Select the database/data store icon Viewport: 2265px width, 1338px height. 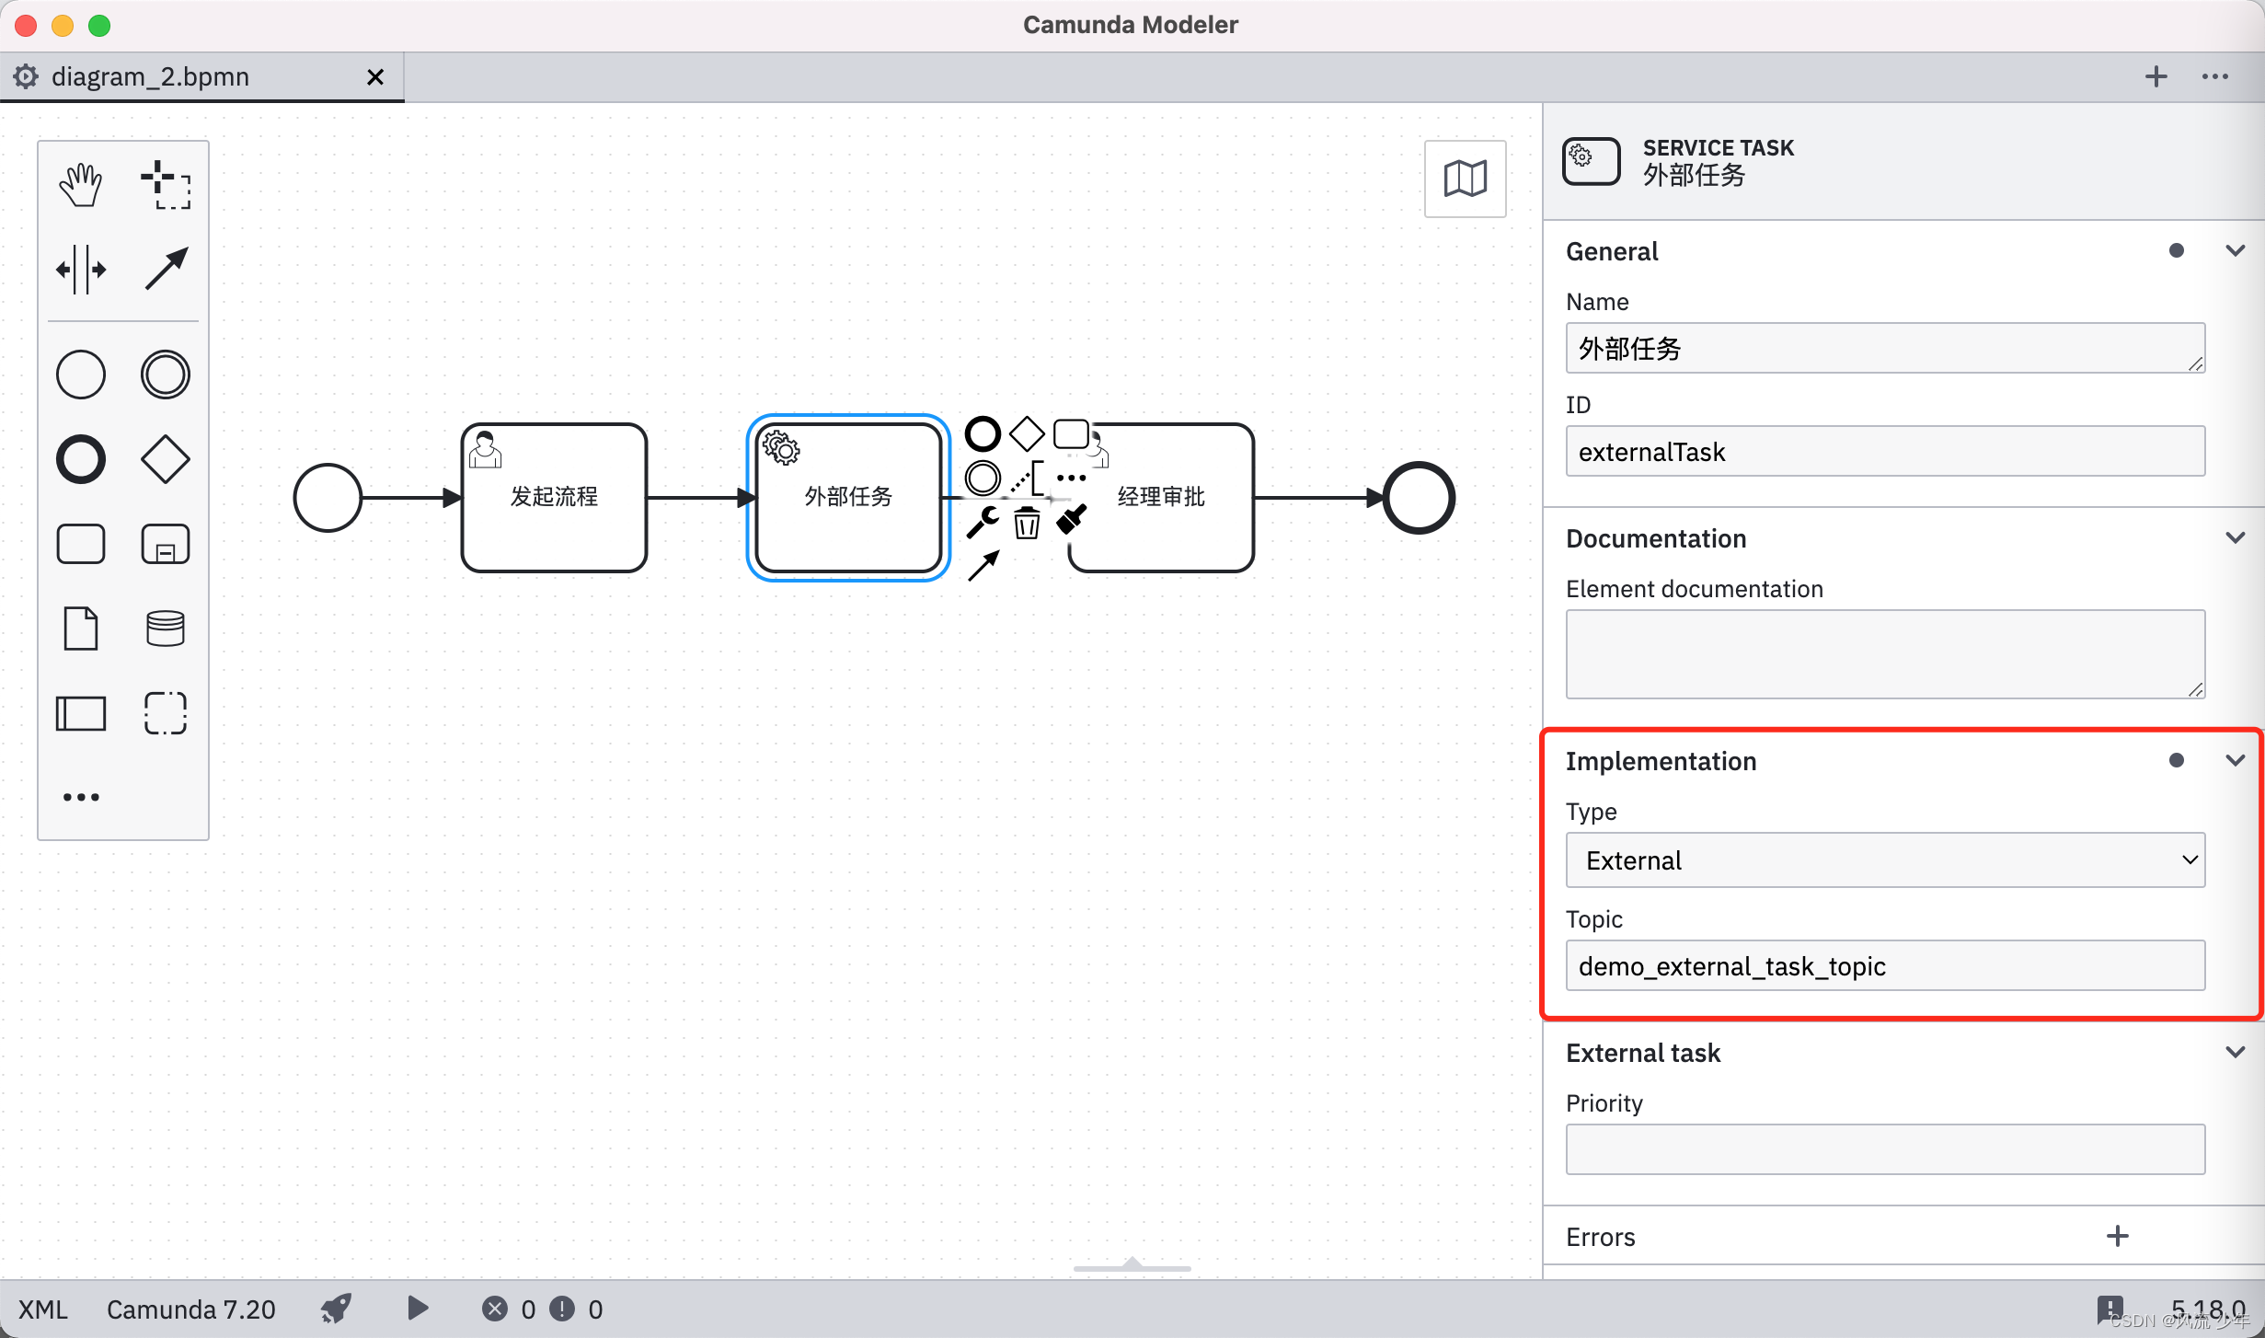pyautogui.click(x=166, y=625)
